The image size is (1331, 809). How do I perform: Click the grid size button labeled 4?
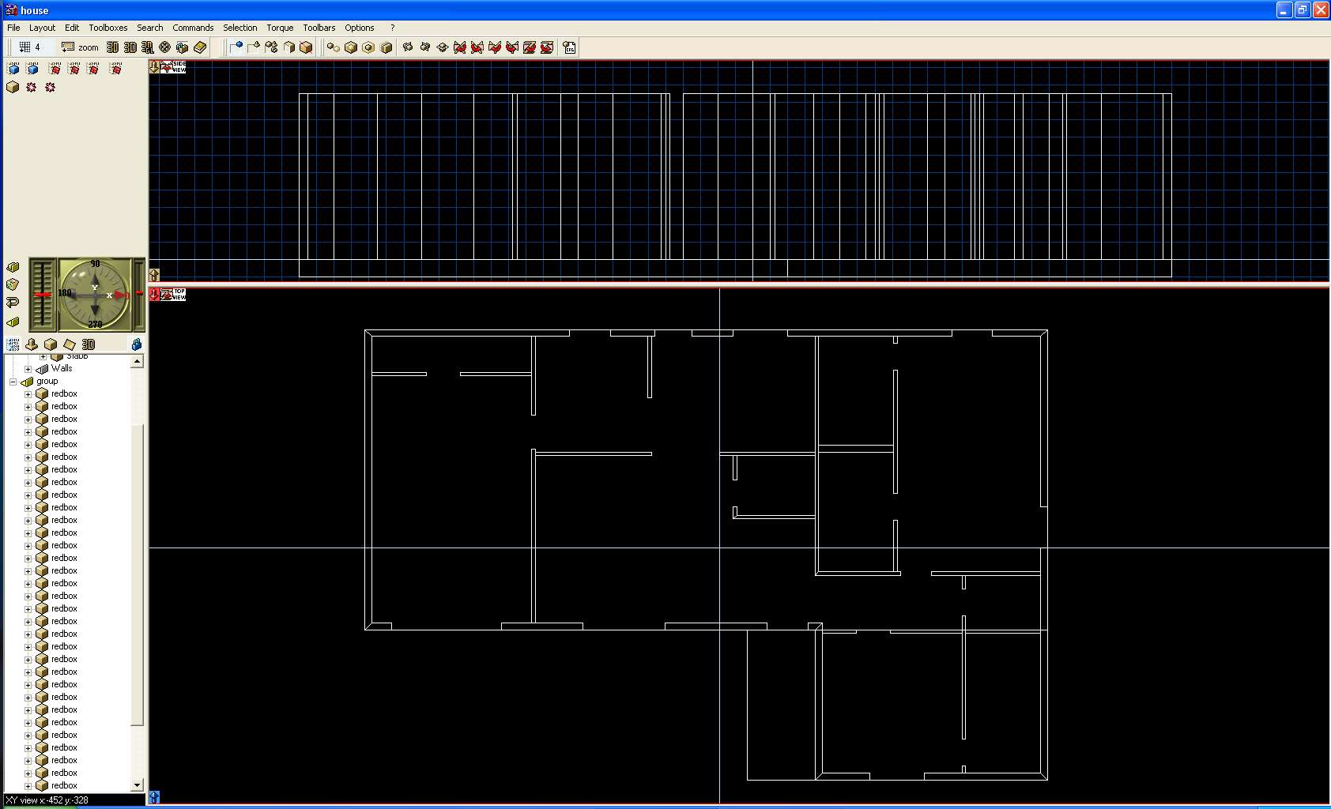click(x=29, y=47)
